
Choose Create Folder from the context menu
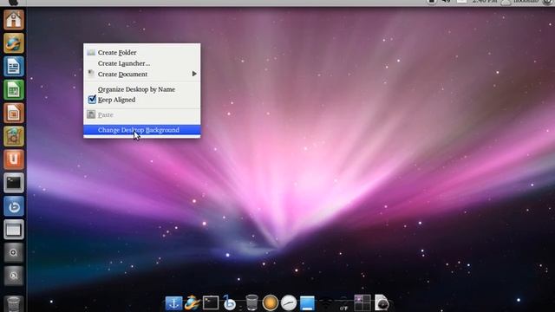pos(141,52)
